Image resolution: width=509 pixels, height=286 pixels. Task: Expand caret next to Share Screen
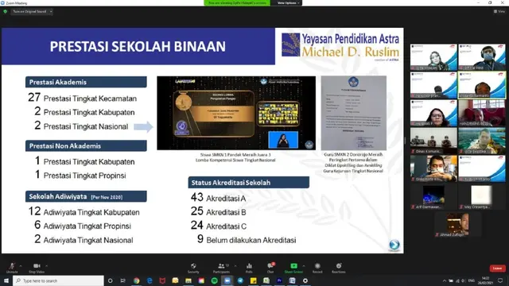(304, 266)
